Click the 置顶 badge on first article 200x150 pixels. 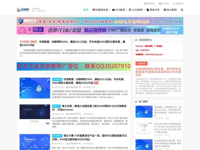point(96,83)
